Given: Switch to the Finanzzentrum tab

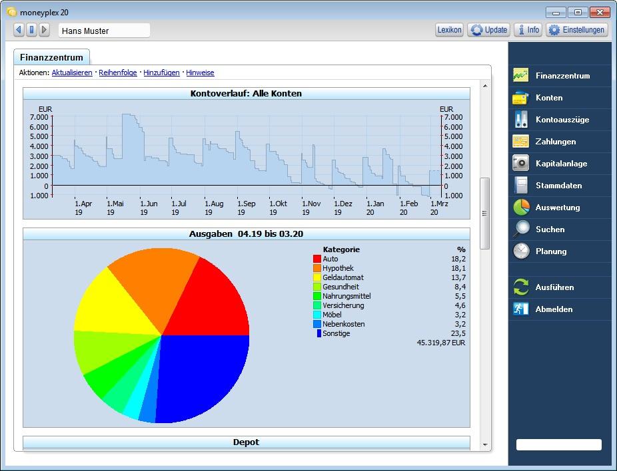Looking at the screenshot, I should 51,57.
